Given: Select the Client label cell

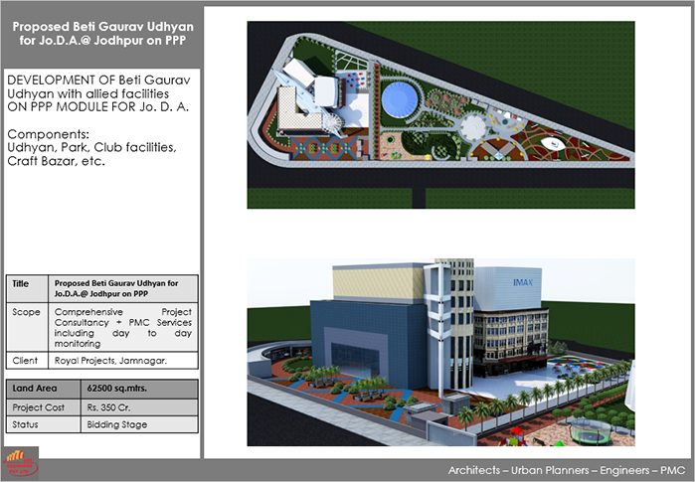Looking at the screenshot, I should click(x=26, y=360).
